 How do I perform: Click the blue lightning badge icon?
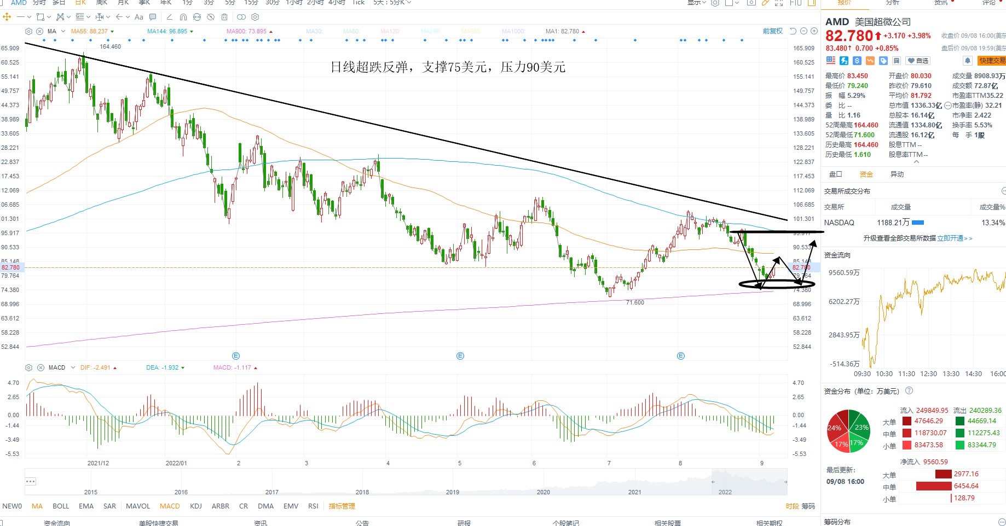pos(844,61)
